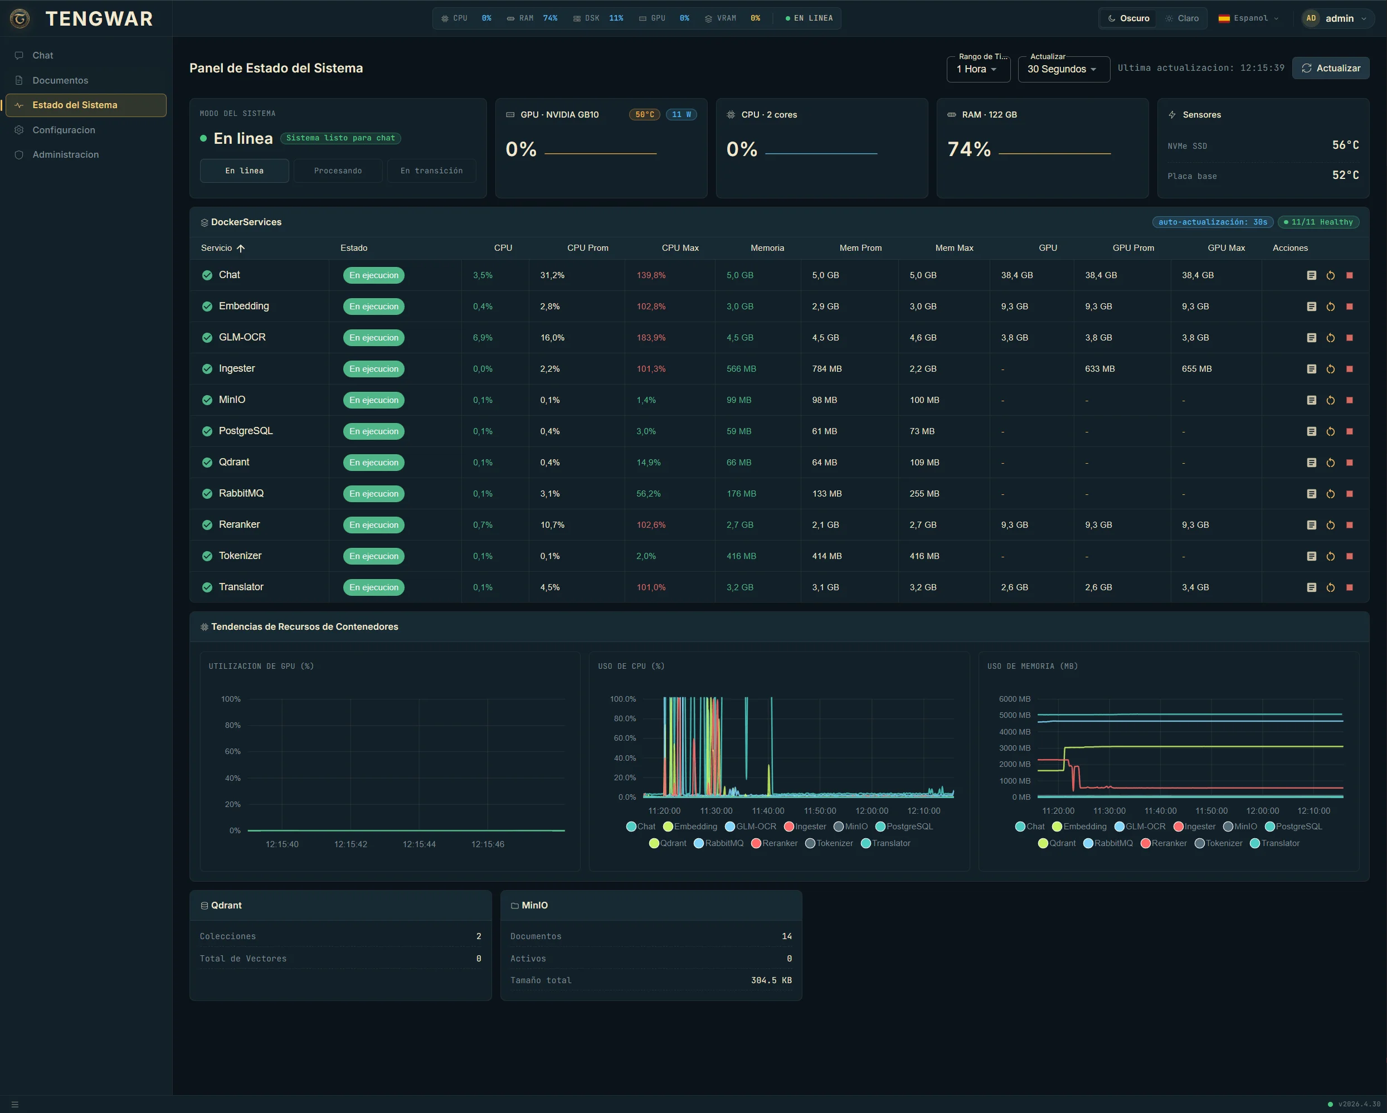Screen dimensions: 1387x1113
Task: Toggle Ingester series in memory usage legend
Action: pos(1194,827)
